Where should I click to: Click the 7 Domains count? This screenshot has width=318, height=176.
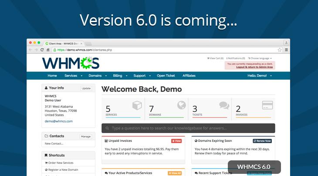coord(151,109)
